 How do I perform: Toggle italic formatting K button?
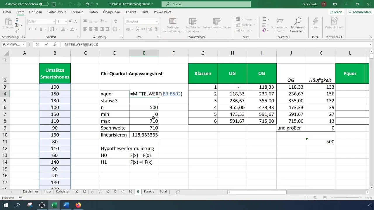[x=35, y=29]
